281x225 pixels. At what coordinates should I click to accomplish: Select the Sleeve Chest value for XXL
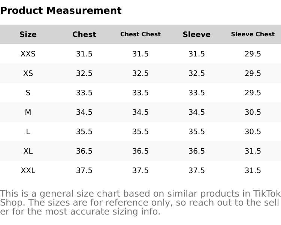(253, 171)
